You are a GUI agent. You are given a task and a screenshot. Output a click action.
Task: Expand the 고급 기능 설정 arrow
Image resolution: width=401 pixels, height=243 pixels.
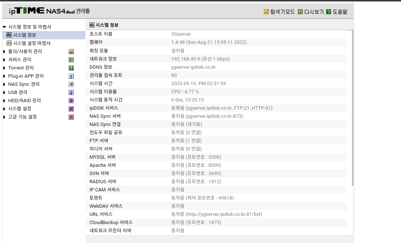pos(4,117)
